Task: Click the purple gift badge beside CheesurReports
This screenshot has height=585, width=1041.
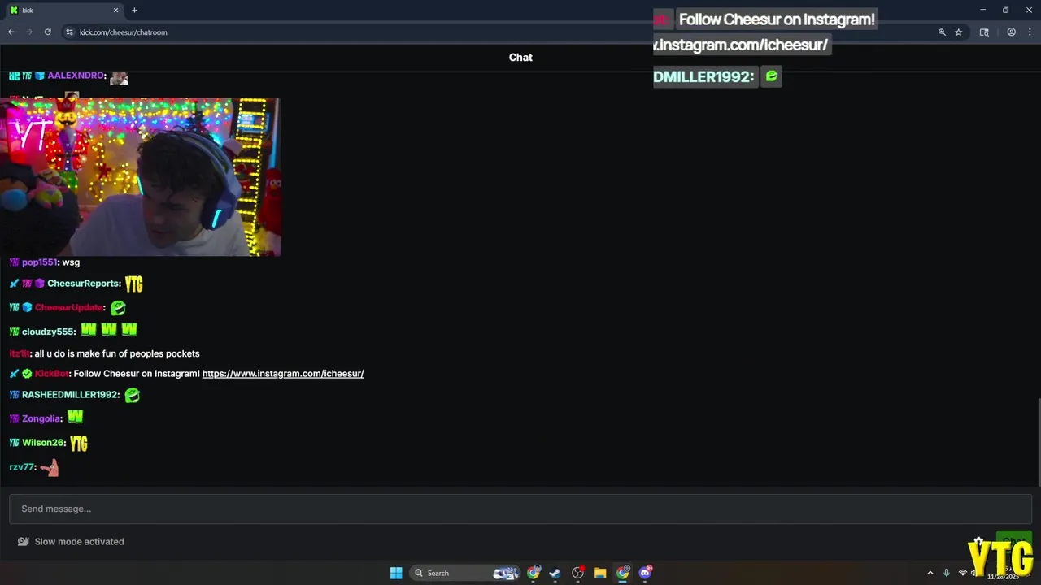Action: click(x=39, y=284)
